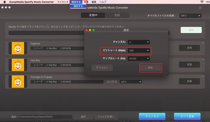The image size is (210, 122).
Task: Open the help question mark icon
Action: click(x=200, y=8)
